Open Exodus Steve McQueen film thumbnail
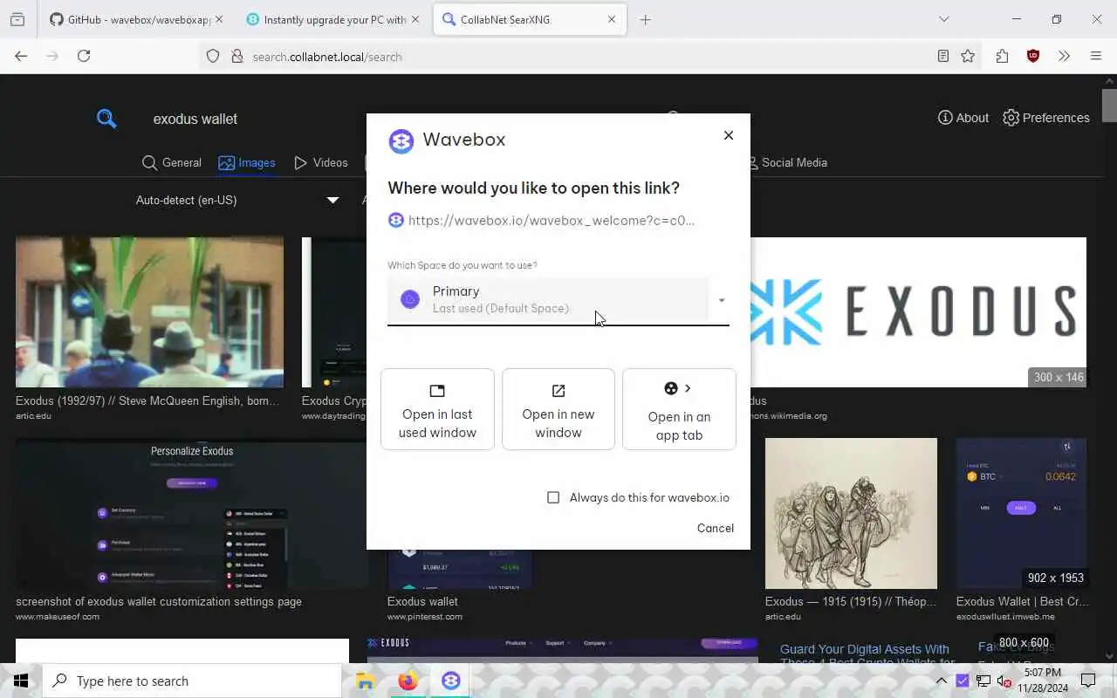This screenshot has width=1117, height=698. pyautogui.click(x=149, y=312)
